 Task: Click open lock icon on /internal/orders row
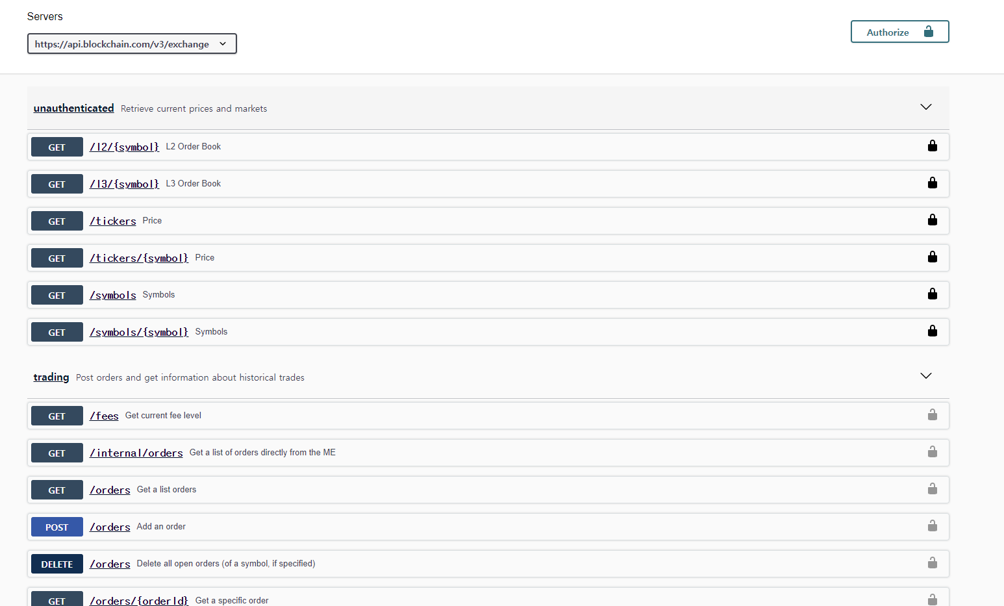[933, 451]
